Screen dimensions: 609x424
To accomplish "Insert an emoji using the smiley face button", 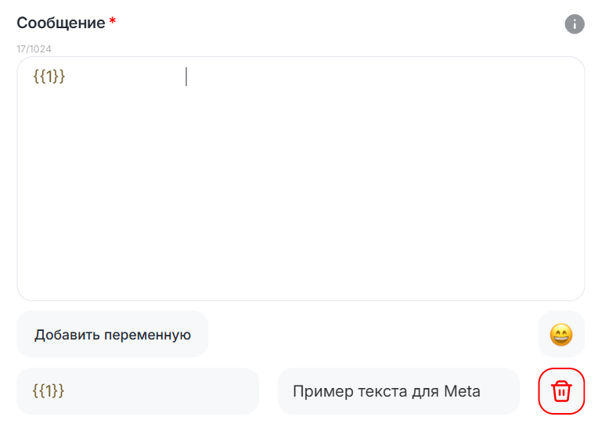I will pyautogui.click(x=561, y=335).
